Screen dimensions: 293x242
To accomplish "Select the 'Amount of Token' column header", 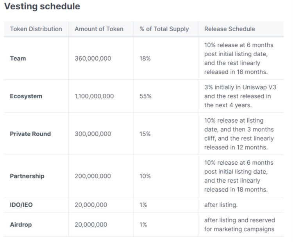I will coord(99,29).
